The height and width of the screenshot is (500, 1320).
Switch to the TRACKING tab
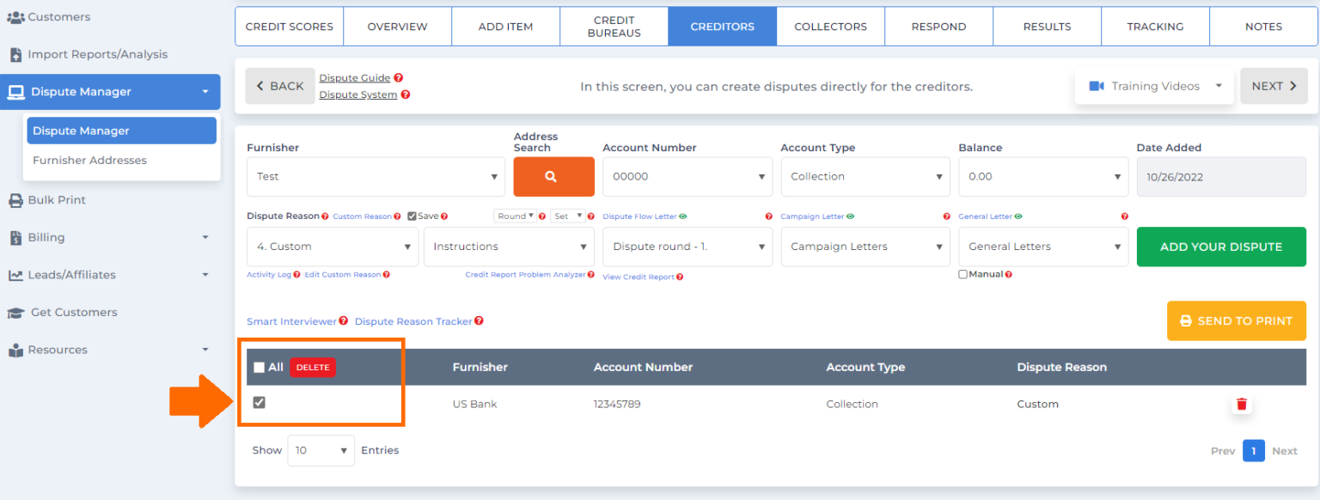tap(1154, 26)
